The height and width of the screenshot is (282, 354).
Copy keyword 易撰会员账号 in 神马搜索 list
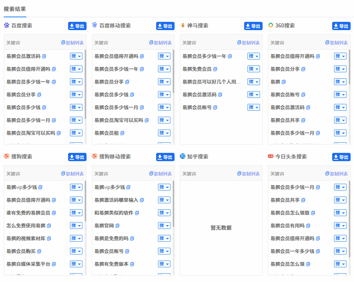click(x=215, y=107)
